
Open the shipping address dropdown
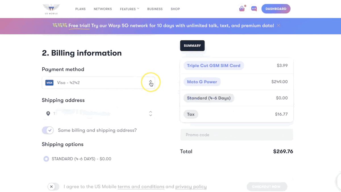click(x=151, y=113)
